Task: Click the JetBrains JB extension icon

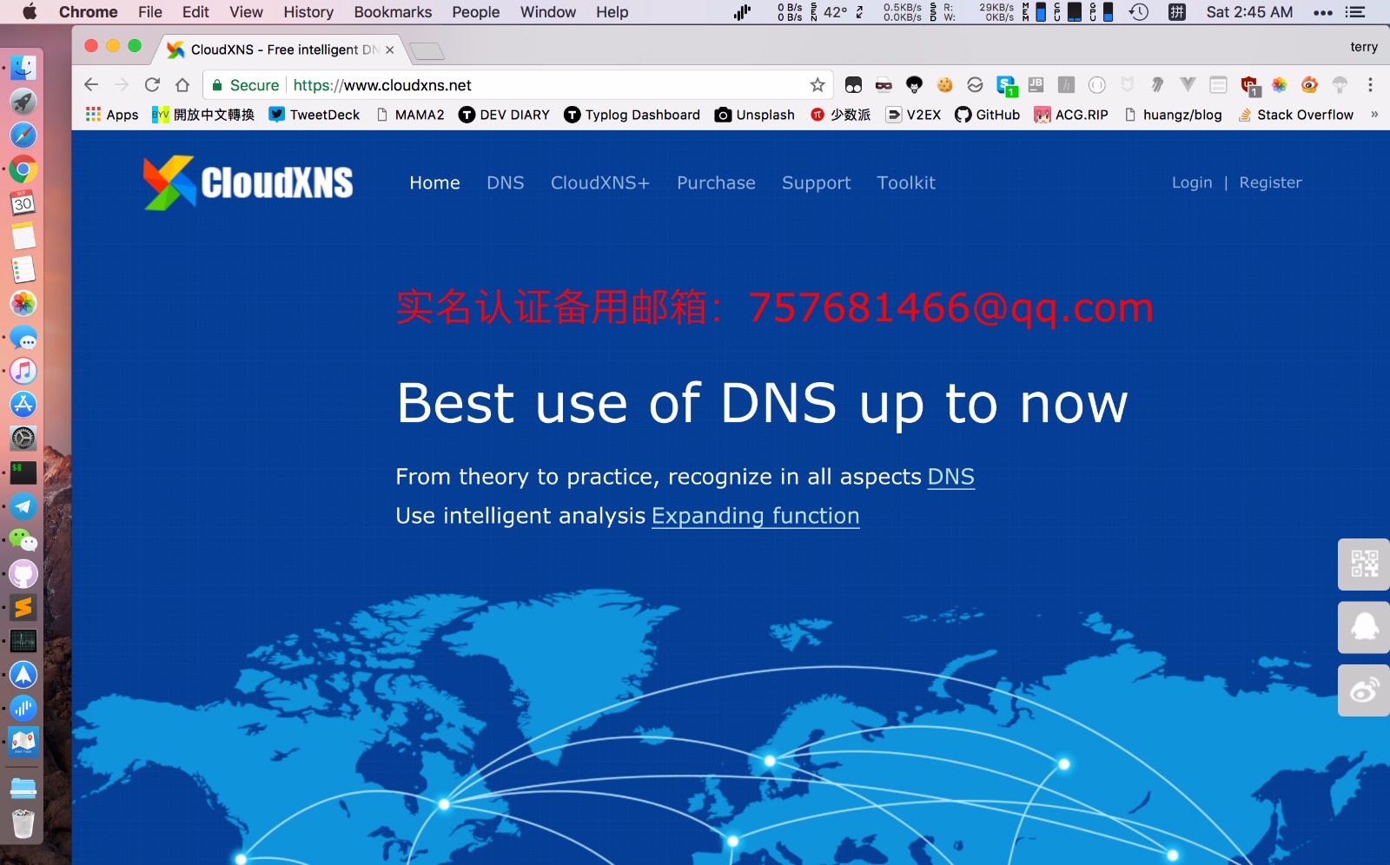Action: pos(1036,85)
